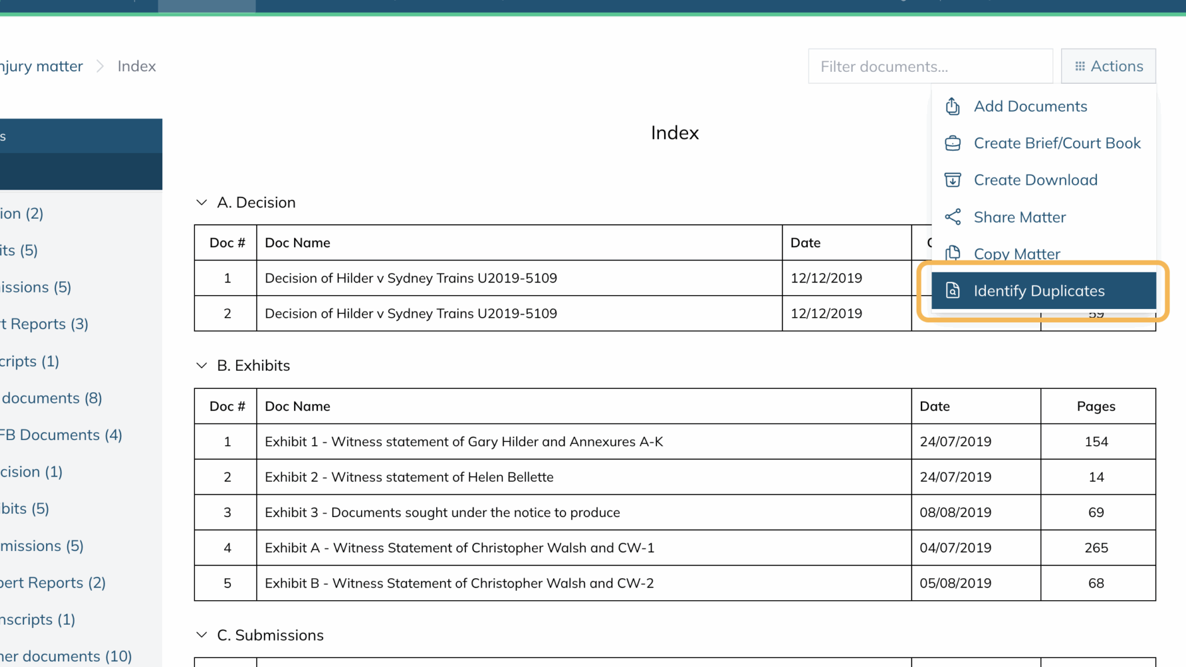This screenshot has height=667, width=1186.
Task: Click the Identify Duplicates document icon
Action: (952, 291)
